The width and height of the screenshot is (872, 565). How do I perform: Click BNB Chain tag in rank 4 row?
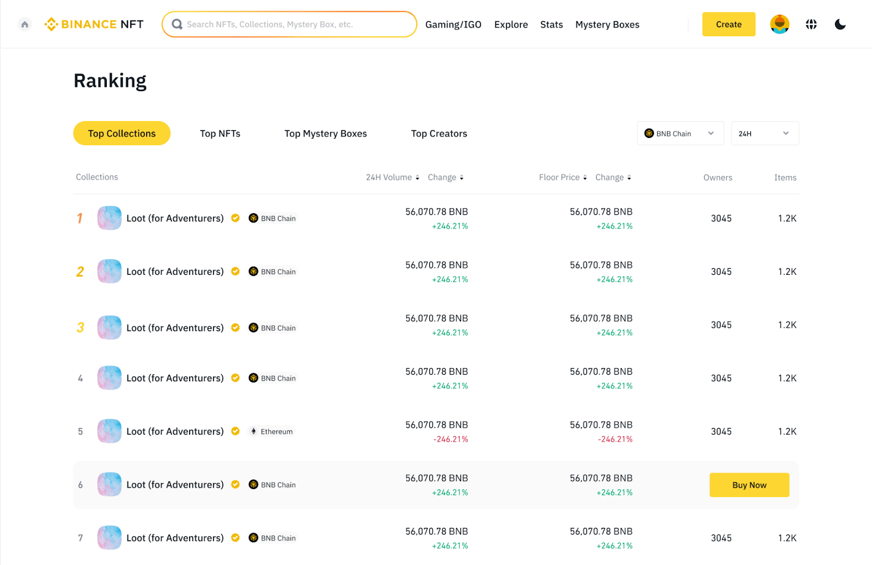[x=272, y=378]
